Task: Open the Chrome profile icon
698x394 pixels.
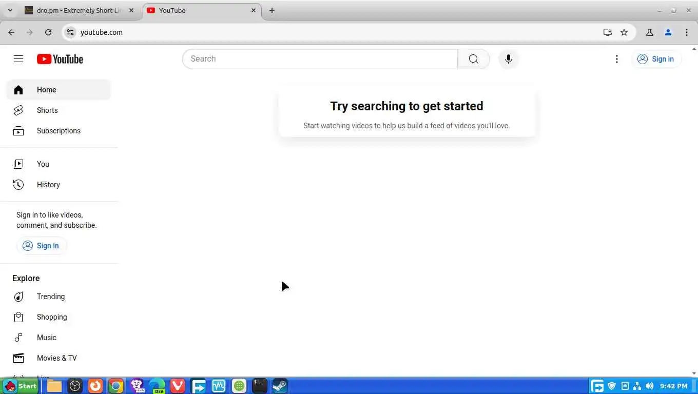Action: [668, 32]
